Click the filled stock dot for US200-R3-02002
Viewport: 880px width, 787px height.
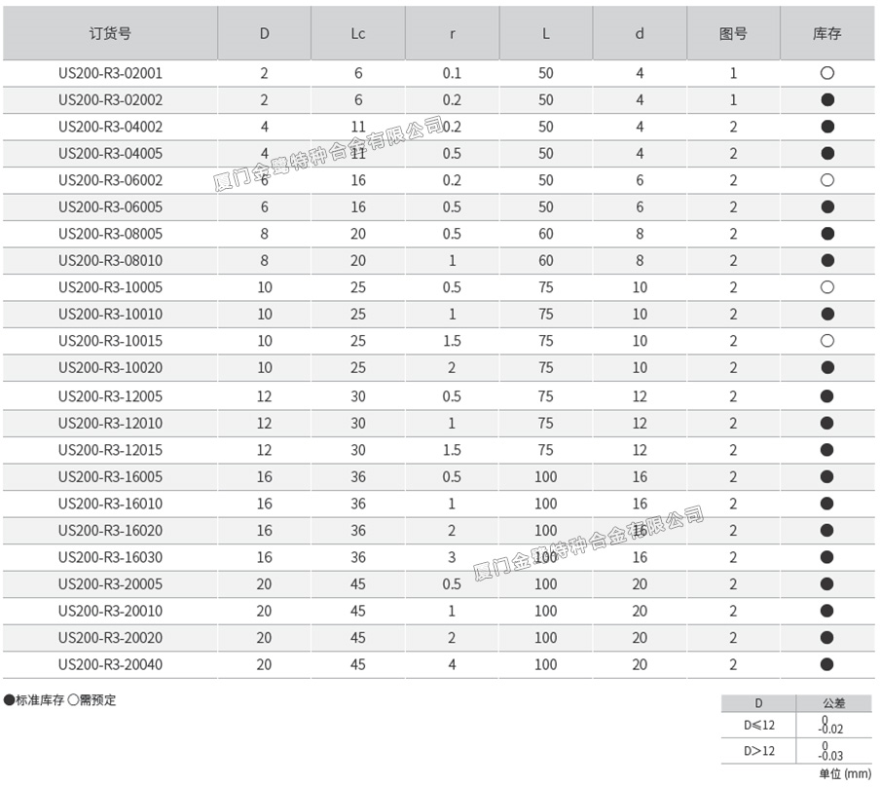(827, 99)
